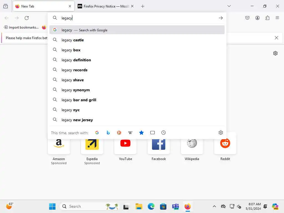Launch Microsoft Edge from taskbar

click(x=151, y=206)
